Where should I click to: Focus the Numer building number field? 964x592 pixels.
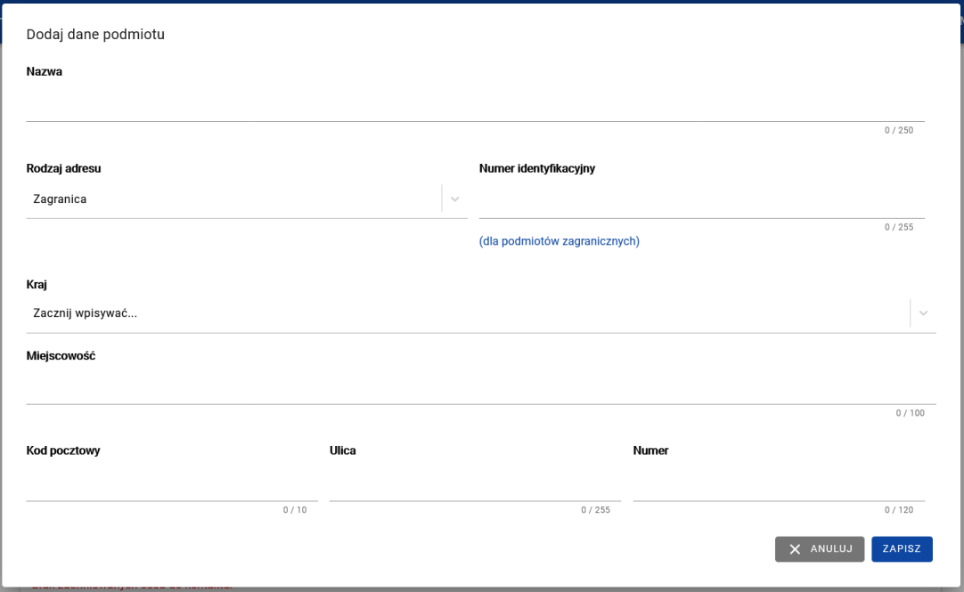[x=779, y=486]
